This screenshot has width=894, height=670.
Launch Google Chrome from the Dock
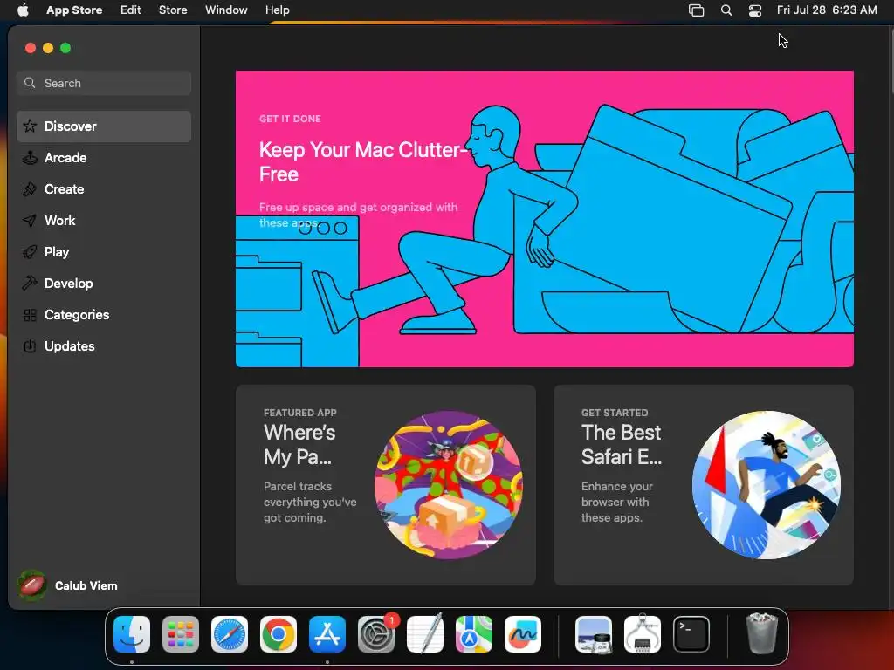pos(279,634)
